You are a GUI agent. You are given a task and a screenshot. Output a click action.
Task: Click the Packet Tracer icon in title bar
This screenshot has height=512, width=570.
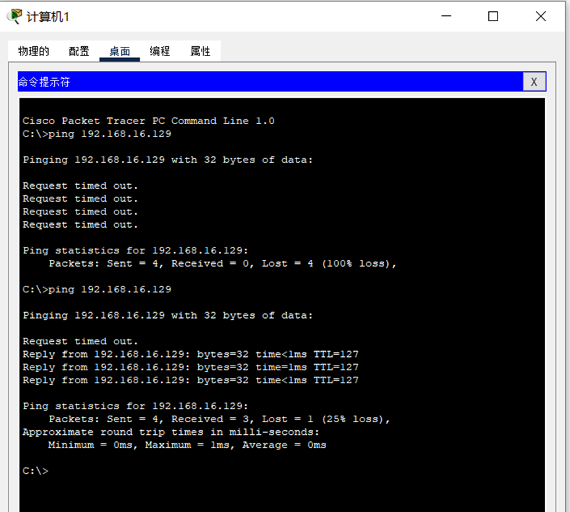[14, 16]
